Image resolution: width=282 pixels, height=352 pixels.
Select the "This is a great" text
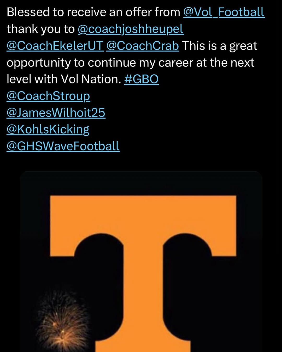[219, 46]
